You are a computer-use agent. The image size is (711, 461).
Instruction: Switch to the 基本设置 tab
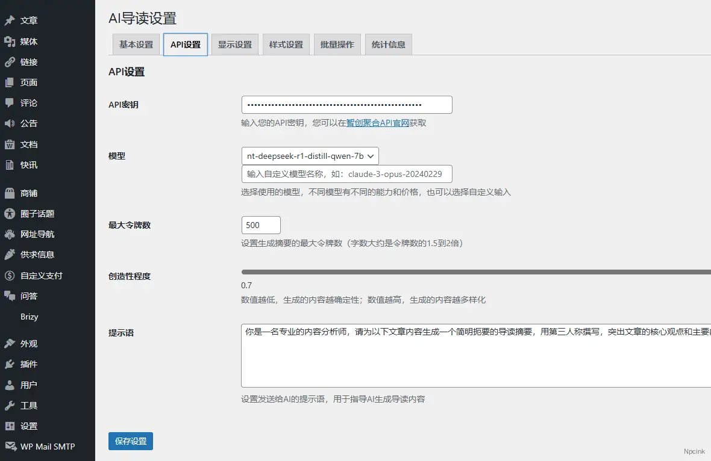pos(135,44)
